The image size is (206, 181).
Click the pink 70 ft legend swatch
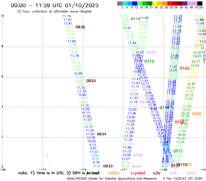coord(194,3)
